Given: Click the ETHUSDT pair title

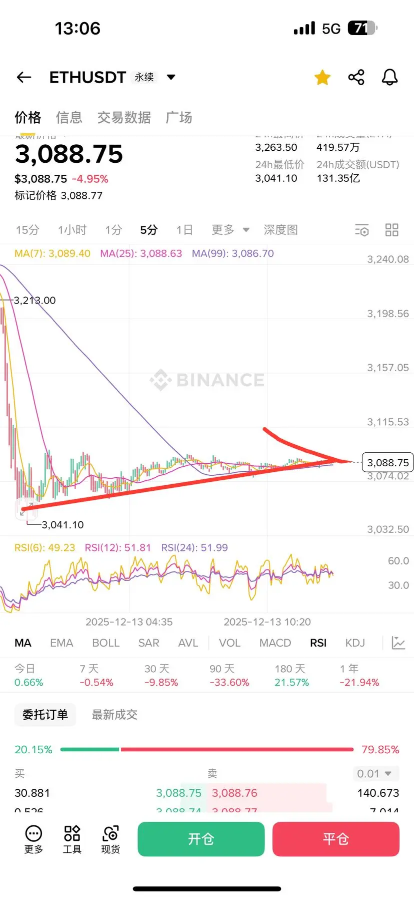Looking at the screenshot, I should point(87,77).
